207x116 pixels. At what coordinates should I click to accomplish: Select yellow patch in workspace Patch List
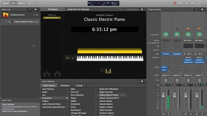point(52,18)
